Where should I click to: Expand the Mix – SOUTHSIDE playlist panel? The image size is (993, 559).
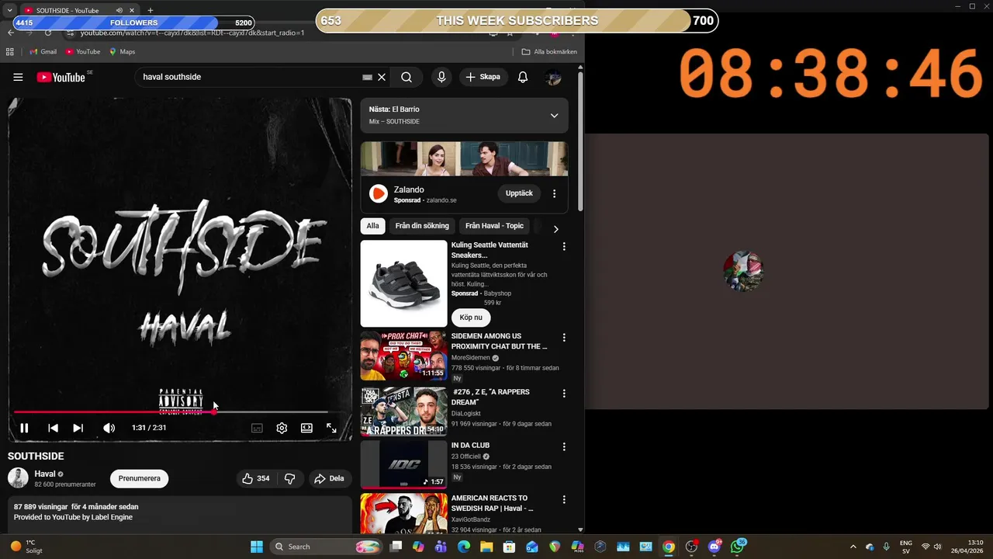click(x=554, y=116)
